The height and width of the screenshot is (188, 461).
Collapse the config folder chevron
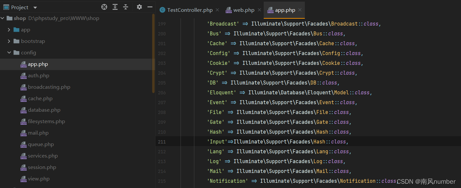pyautogui.click(x=9, y=53)
